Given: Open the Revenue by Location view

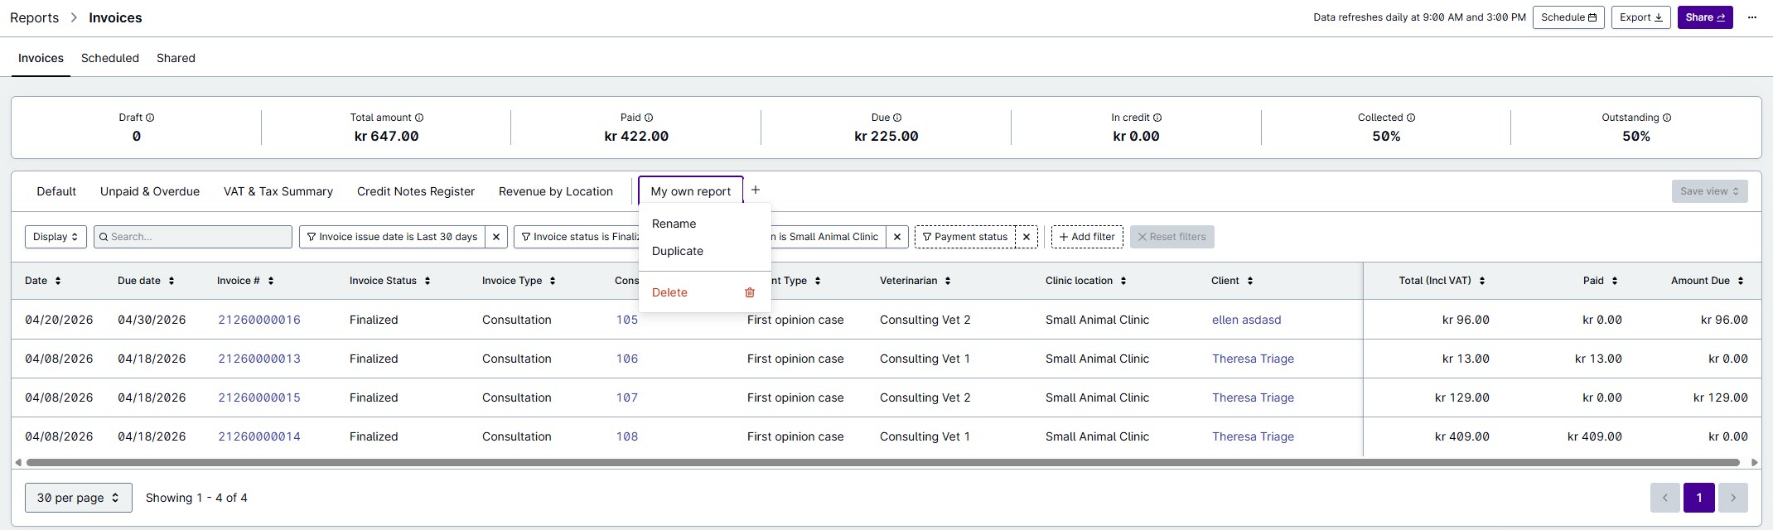Looking at the screenshot, I should click(556, 191).
